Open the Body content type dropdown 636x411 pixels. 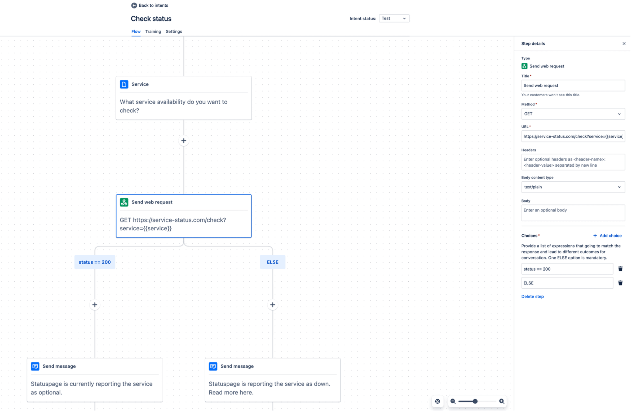click(x=572, y=186)
